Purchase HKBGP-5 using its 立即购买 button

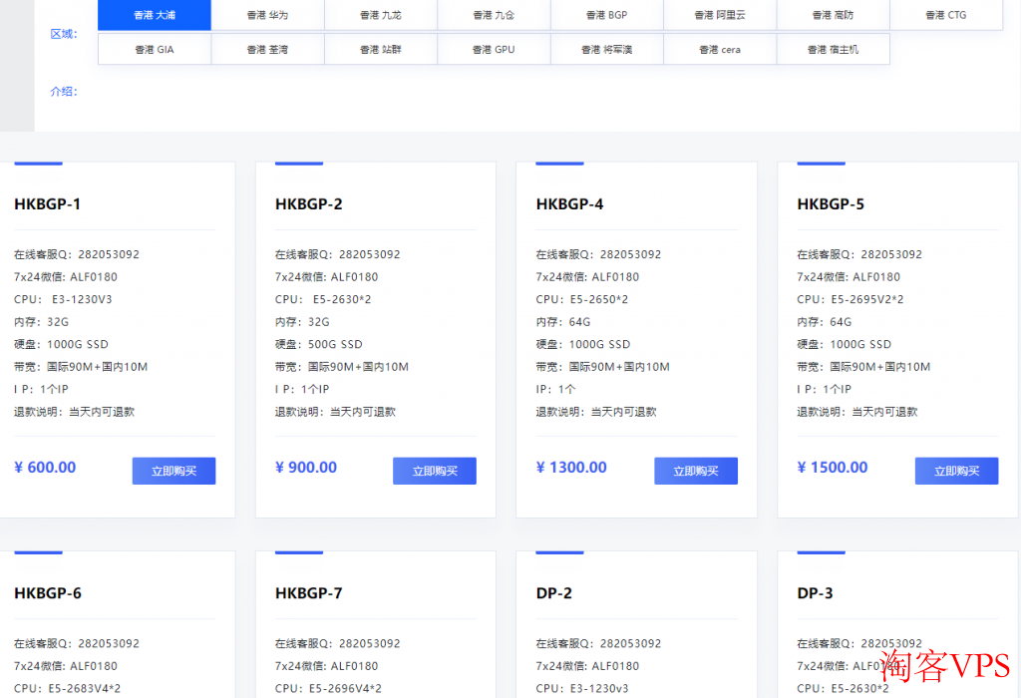pyautogui.click(x=956, y=471)
